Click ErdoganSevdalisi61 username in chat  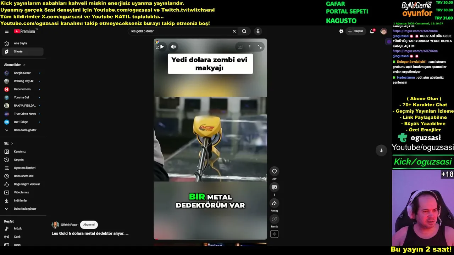[x=411, y=62]
